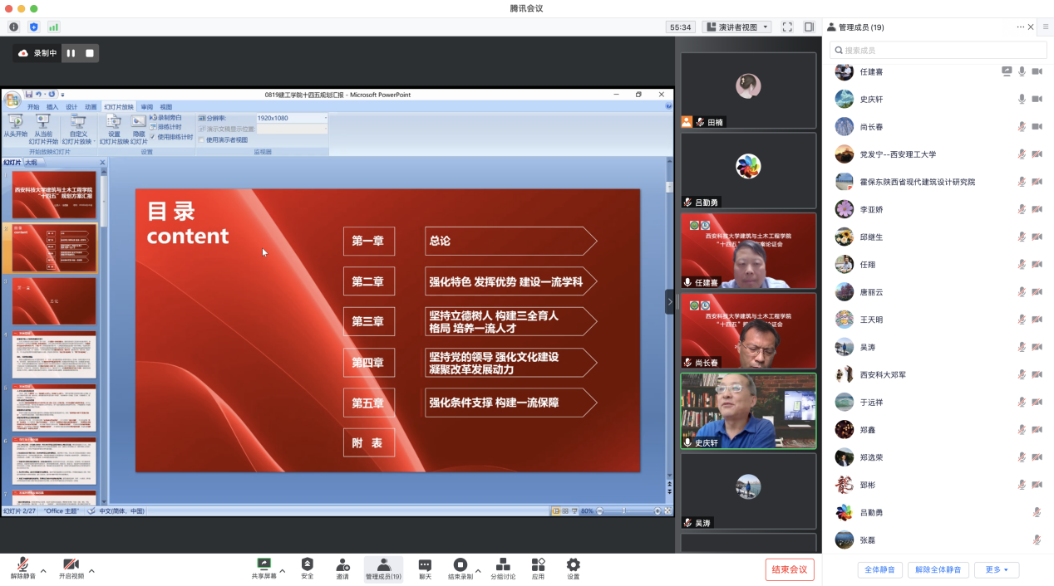Click the 邀请 invite icon
1054x586 pixels.
[342, 564]
